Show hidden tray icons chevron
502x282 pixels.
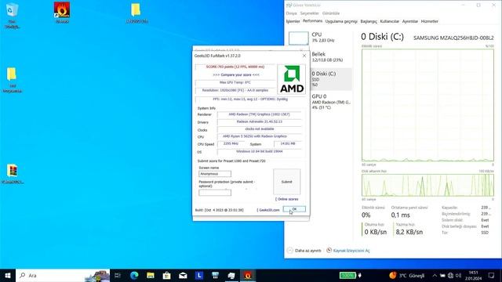(x=435, y=275)
